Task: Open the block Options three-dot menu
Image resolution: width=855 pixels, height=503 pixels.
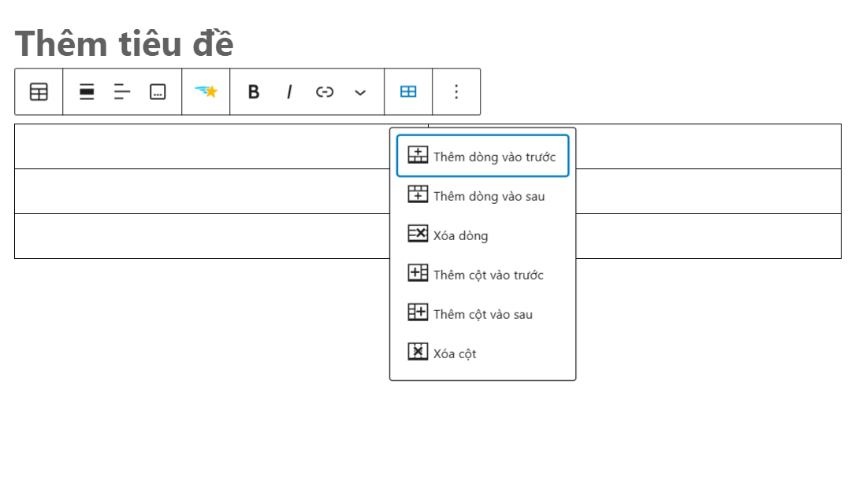Action: (x=456, y=91)
